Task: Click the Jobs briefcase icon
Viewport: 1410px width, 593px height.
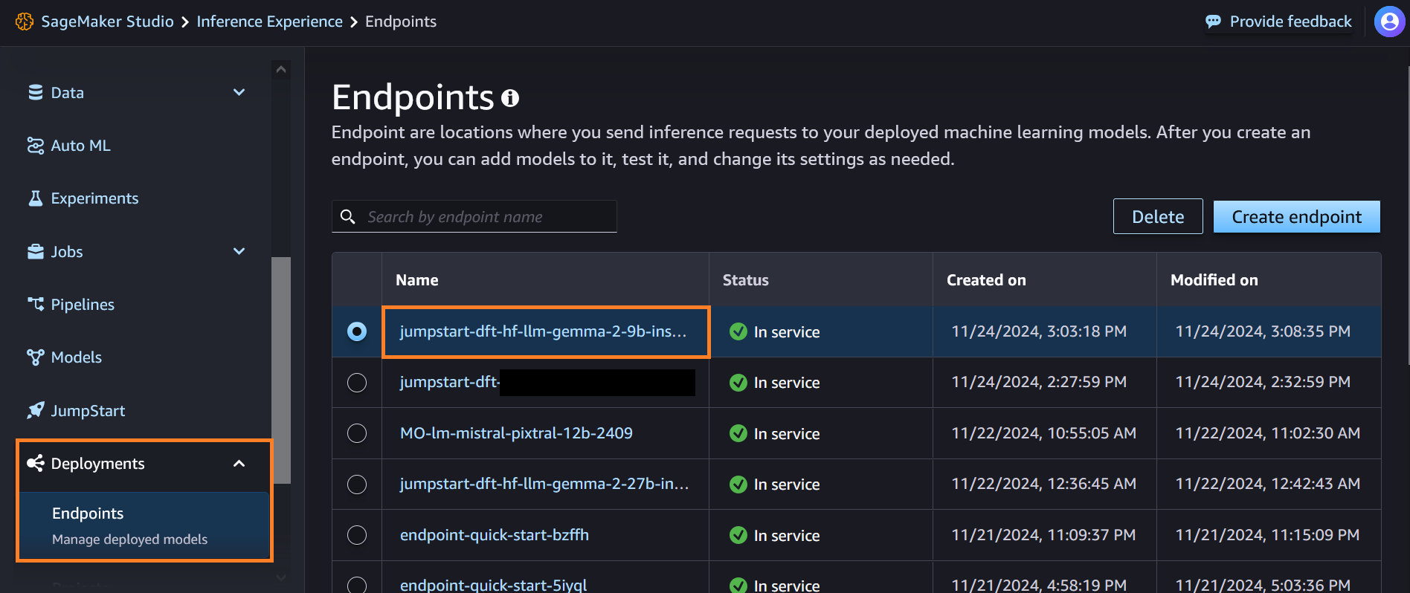Action: (x=36, y=252)
